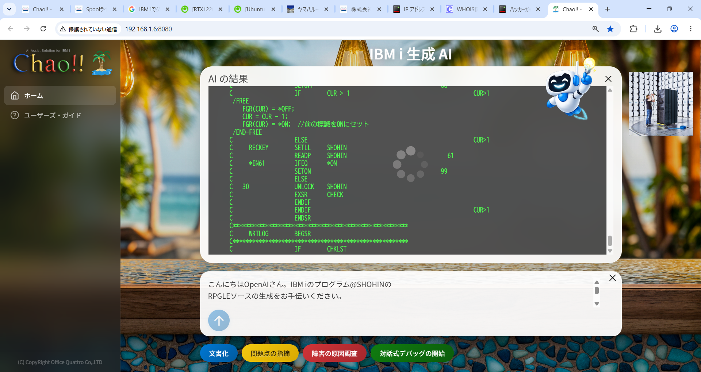Viewport: 701px width, 372px height.
Task: Open the tab search dropdown arrow
Action: pyautogui.click(x=9, y=9)
